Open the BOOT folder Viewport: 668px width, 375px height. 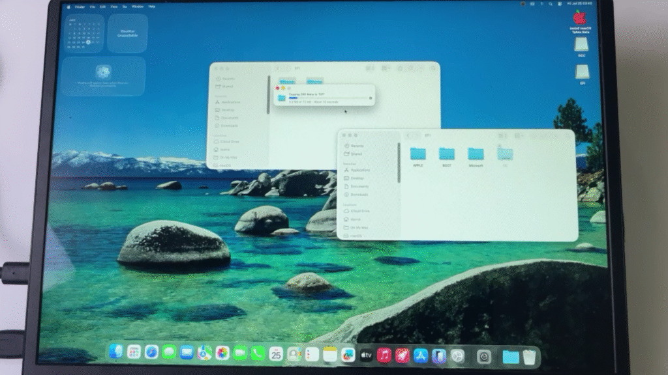447,154
